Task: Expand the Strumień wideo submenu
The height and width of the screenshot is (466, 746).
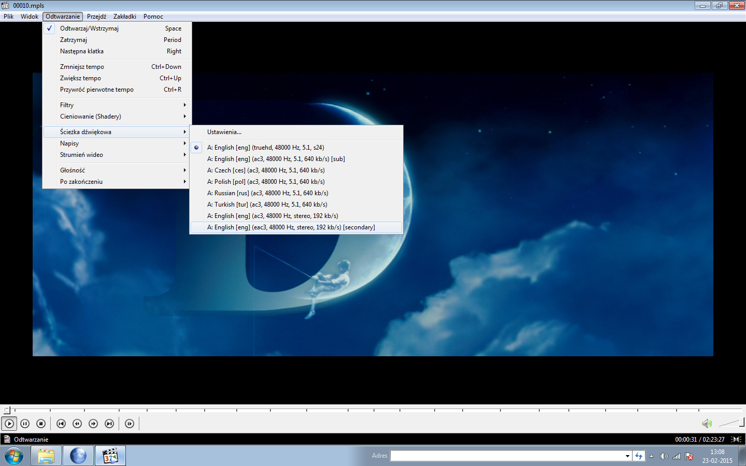Action: pyautogui.click(x=117, y=155)
